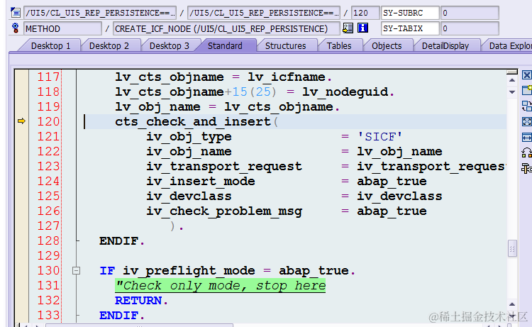The height and width of the screenshot is (327, 532).
Task: Click the variable 'lv_nodeguid' on line 118
Action: coord(345,92)
